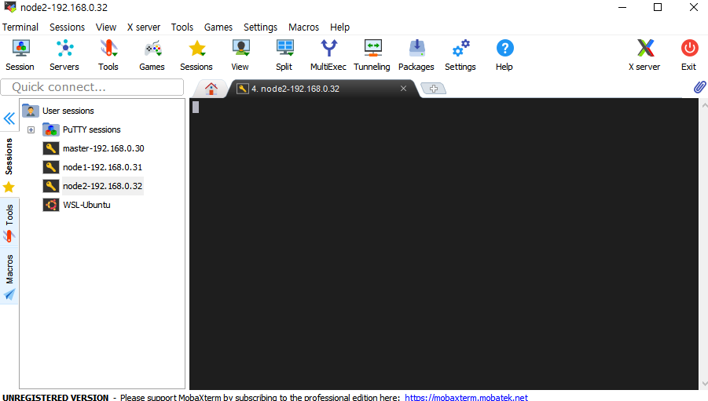Open the Tools menu in menu bar
708x401 pixels.
pos(182,27)
